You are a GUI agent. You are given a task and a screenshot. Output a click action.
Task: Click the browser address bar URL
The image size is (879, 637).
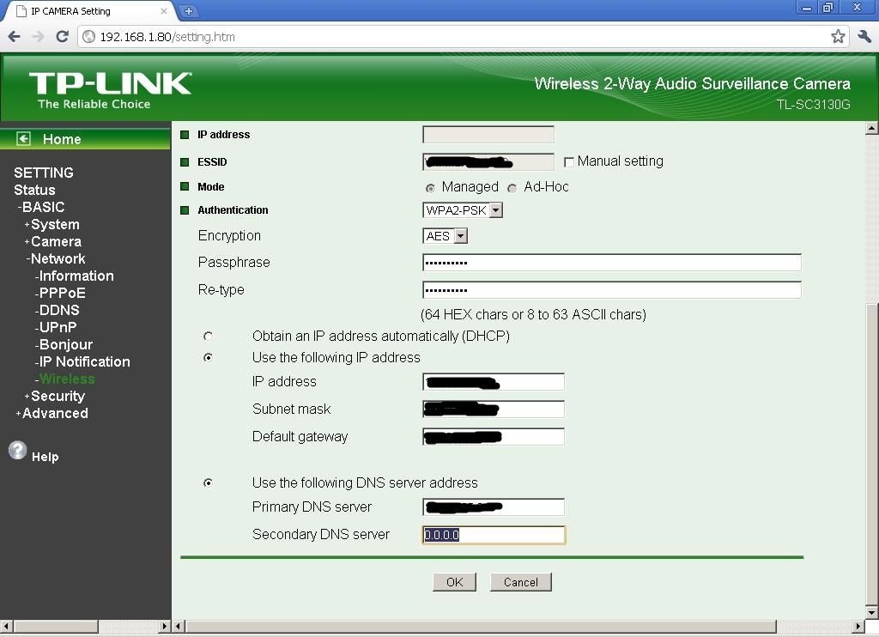(x=167, y=37)
